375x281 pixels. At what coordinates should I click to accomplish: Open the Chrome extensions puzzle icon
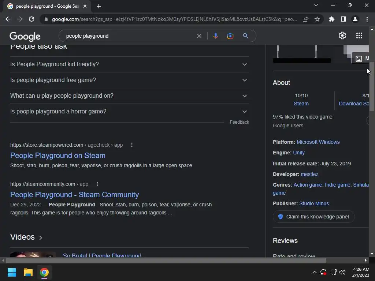(332, 19)
